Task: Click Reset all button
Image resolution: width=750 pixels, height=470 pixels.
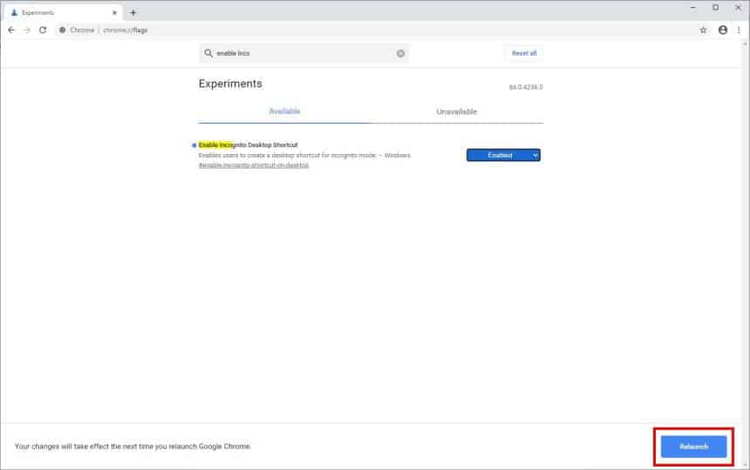Action: [524, 53]
